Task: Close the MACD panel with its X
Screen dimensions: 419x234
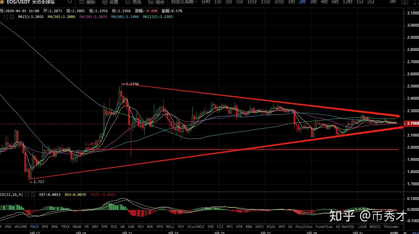Action: [33, 195]
